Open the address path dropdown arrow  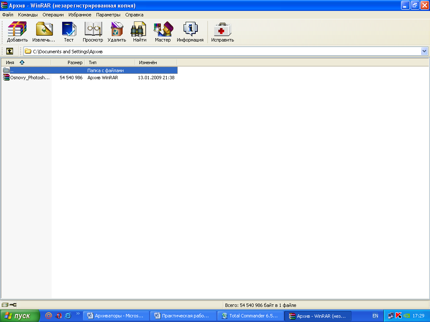424,51
